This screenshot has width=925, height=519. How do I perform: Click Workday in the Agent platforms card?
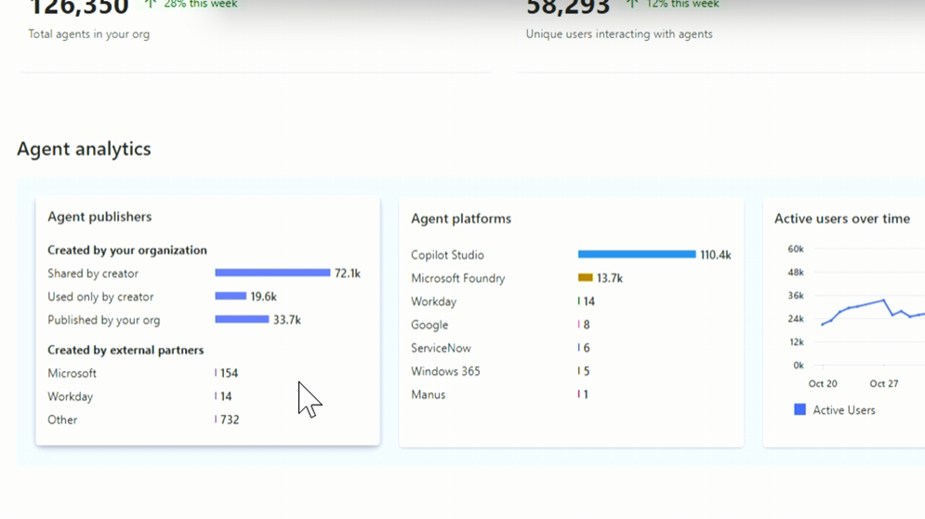point(433,301)
